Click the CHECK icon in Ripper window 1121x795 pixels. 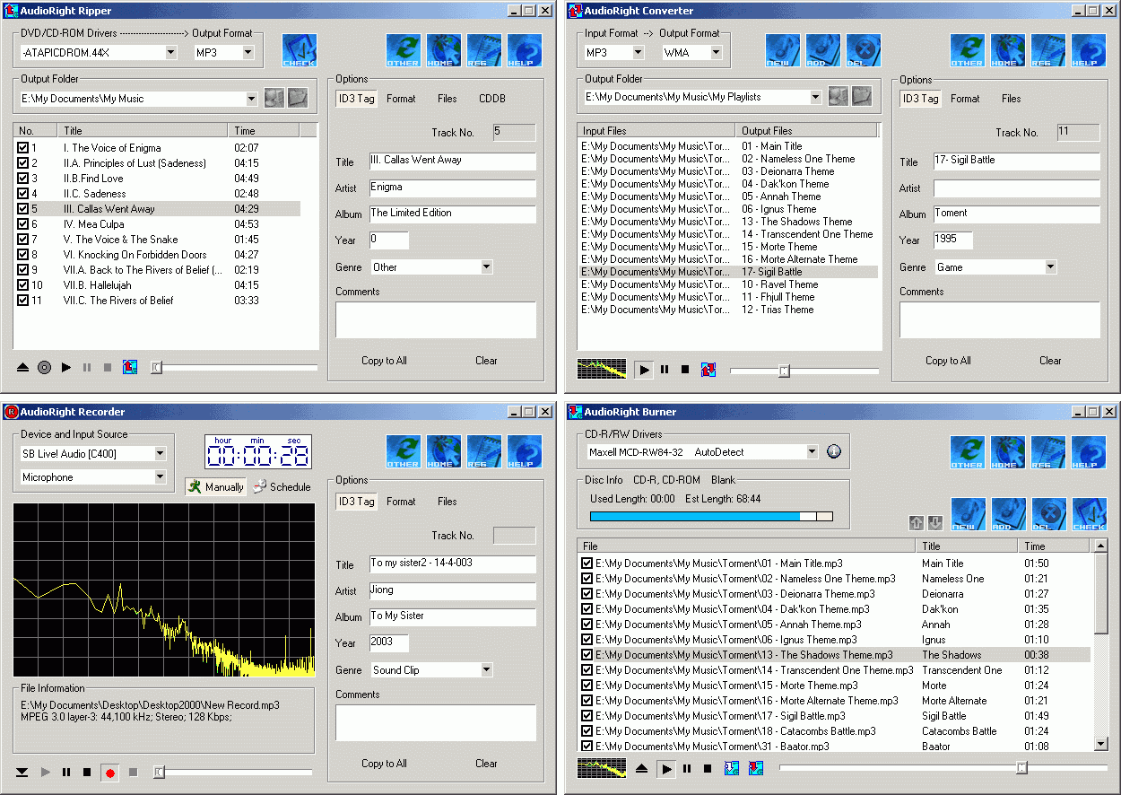[300, 51]
